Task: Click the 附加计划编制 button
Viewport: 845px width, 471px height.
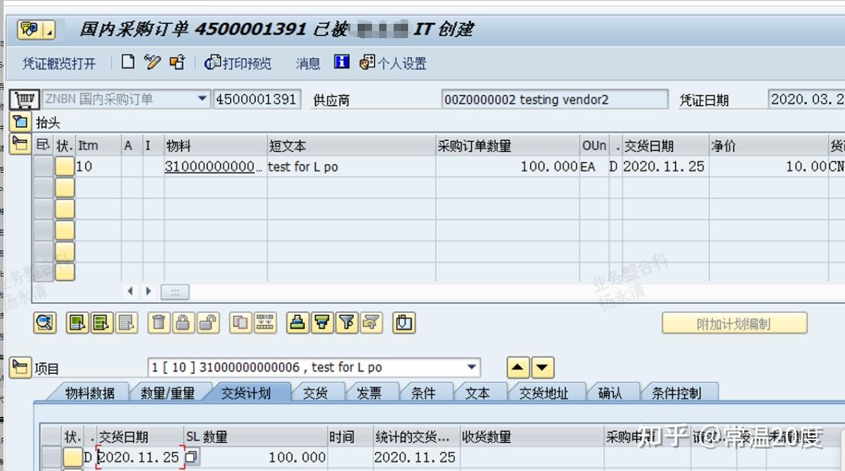Action: click(x=734, y=323)
